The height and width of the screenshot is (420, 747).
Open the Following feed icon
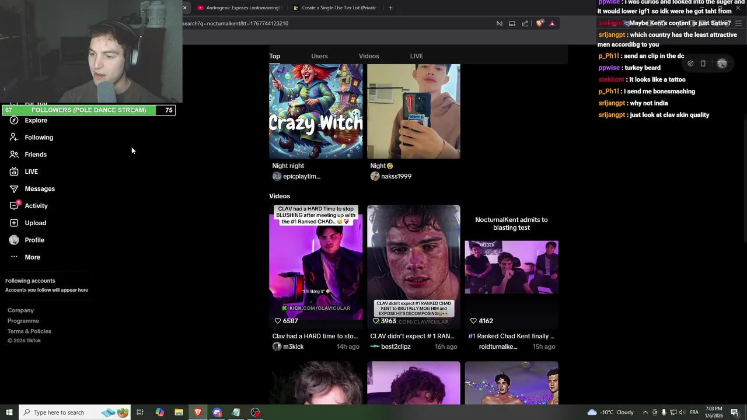(x=13, y=137)
